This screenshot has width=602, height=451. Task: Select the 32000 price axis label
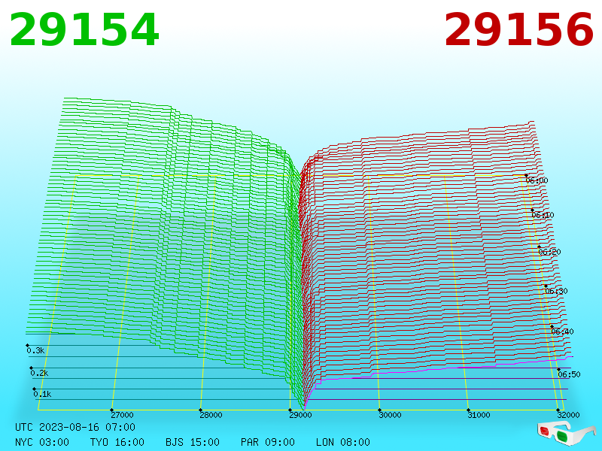(569, 415)
